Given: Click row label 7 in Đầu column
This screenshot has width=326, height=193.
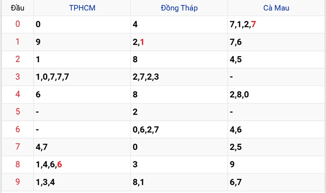Looking at the screenshot, I should point(18,147).
